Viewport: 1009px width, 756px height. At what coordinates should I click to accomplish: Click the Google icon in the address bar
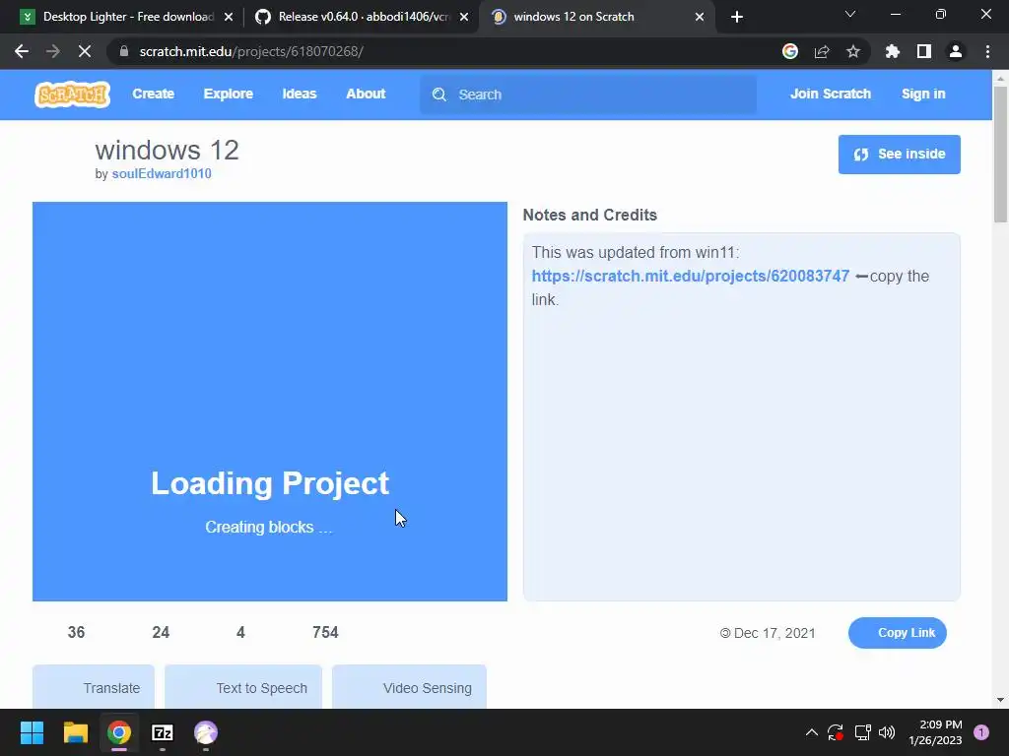click(x=790, y=51)
